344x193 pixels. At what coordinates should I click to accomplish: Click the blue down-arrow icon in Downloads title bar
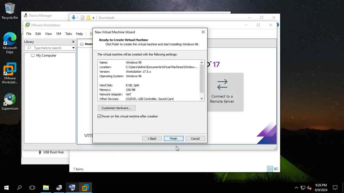click(74, 18)
